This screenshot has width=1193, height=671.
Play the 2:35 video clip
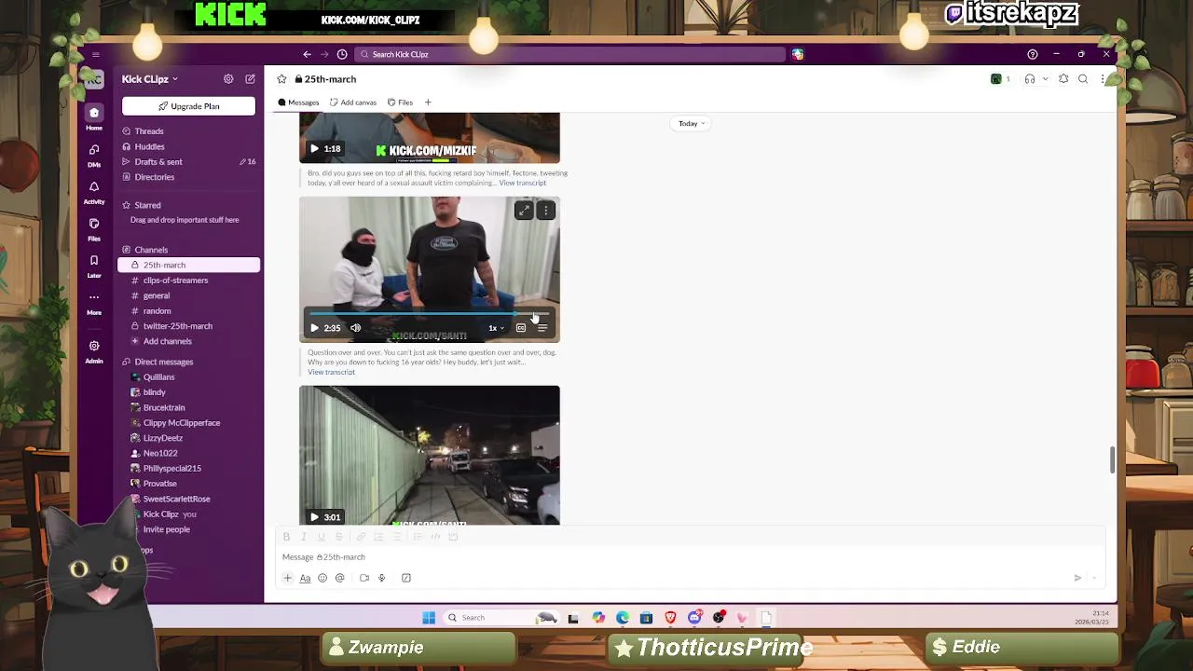point(314,328)
